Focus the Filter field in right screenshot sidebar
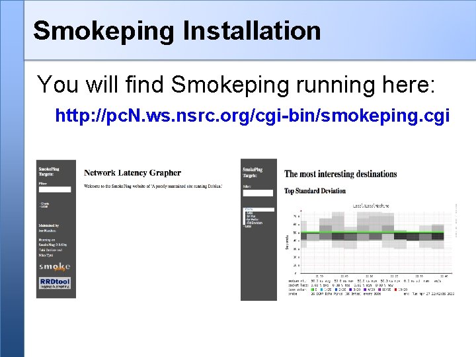The height and width of the screenshot is (357, 476). 258,193
